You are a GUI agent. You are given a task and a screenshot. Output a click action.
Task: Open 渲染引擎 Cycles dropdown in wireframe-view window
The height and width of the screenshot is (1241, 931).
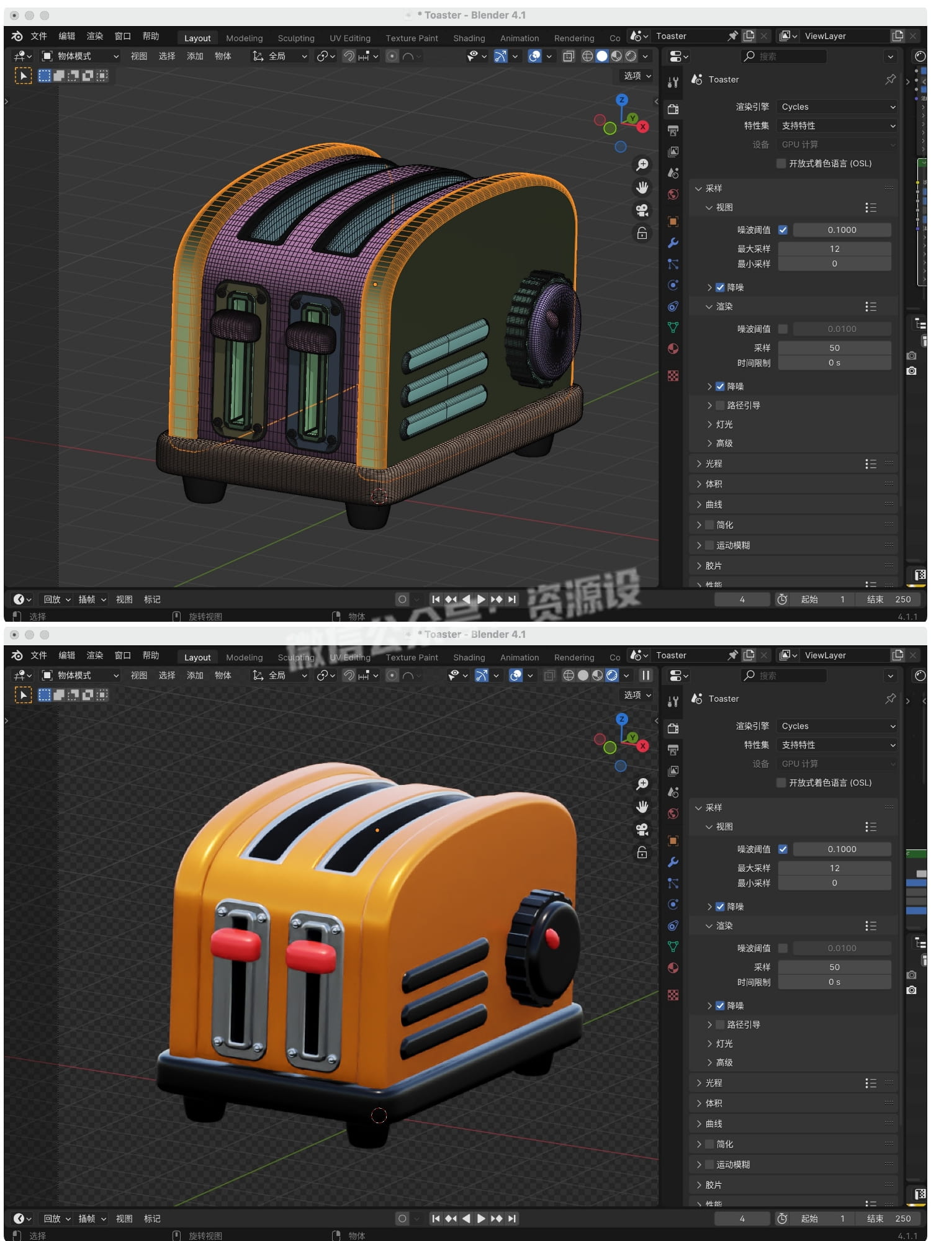[x=837, y=107]
